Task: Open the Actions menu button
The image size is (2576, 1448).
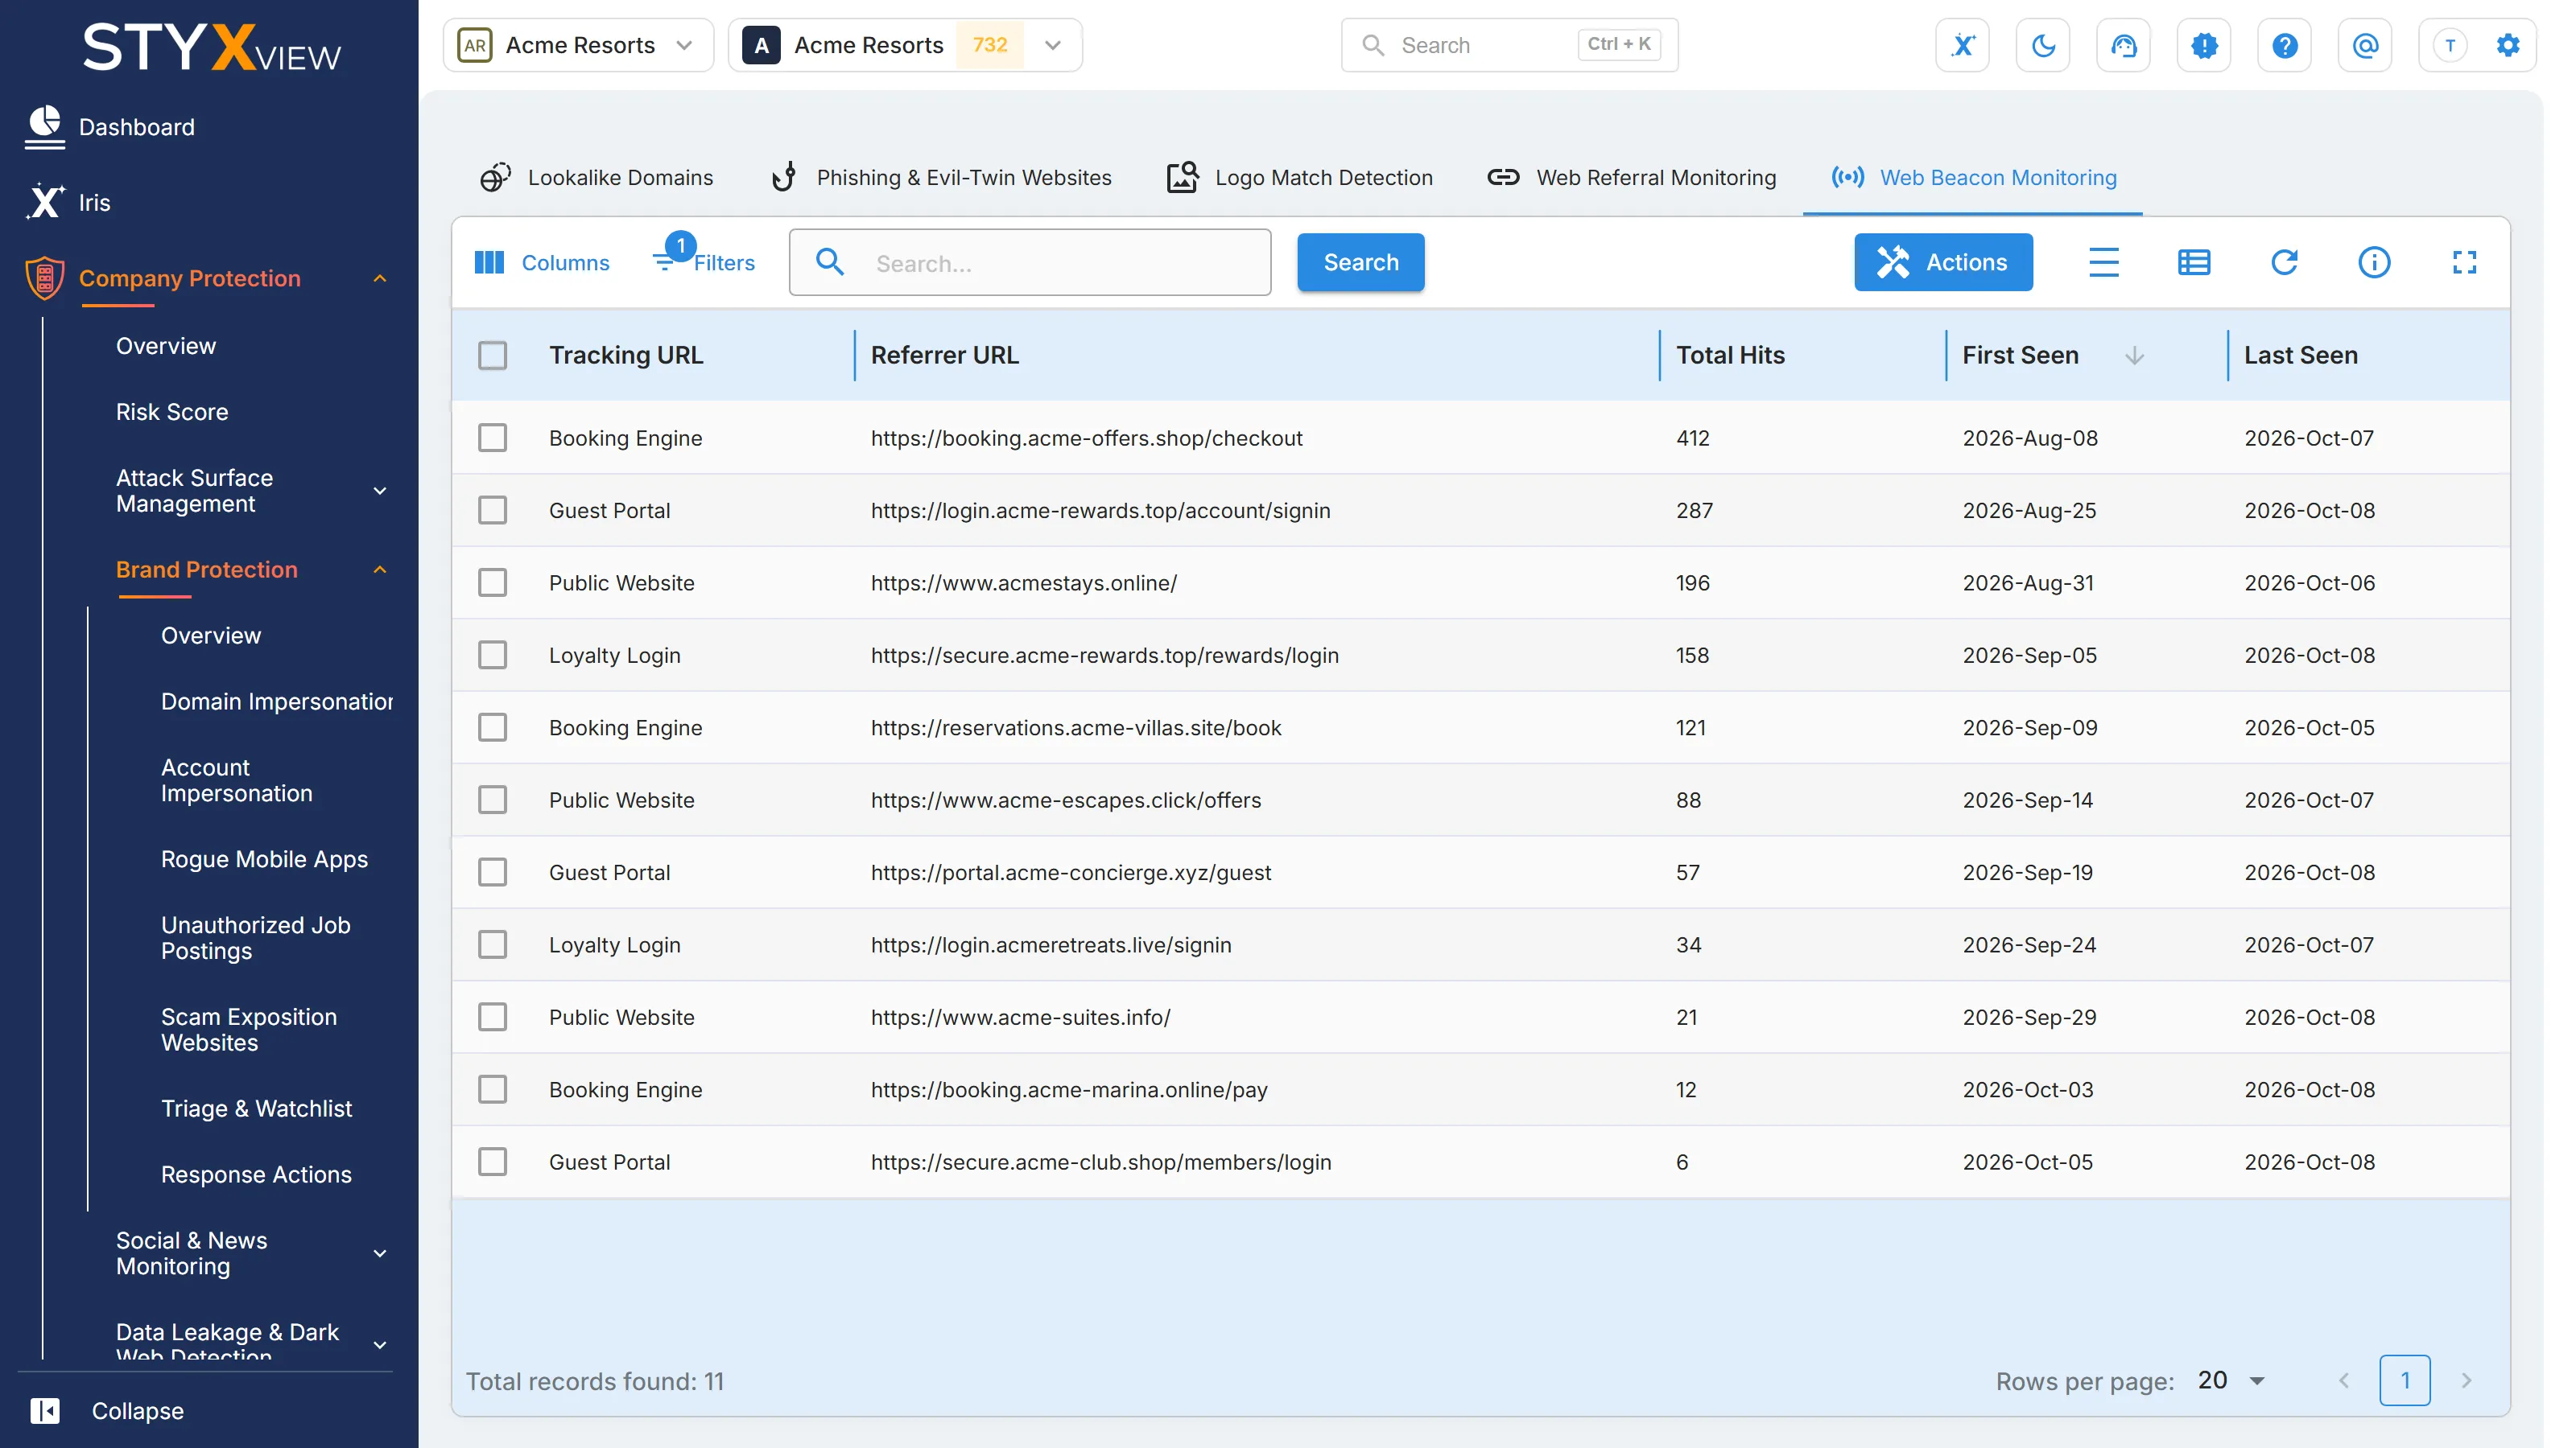Action: pyautogui.click(x=1943, y=261)
